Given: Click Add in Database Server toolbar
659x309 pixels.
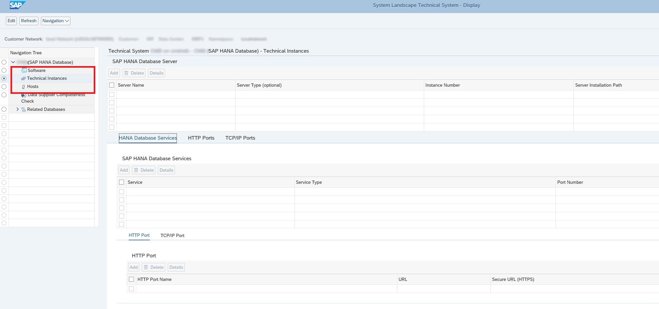Looking at the screenshot, I should (114, 73).
